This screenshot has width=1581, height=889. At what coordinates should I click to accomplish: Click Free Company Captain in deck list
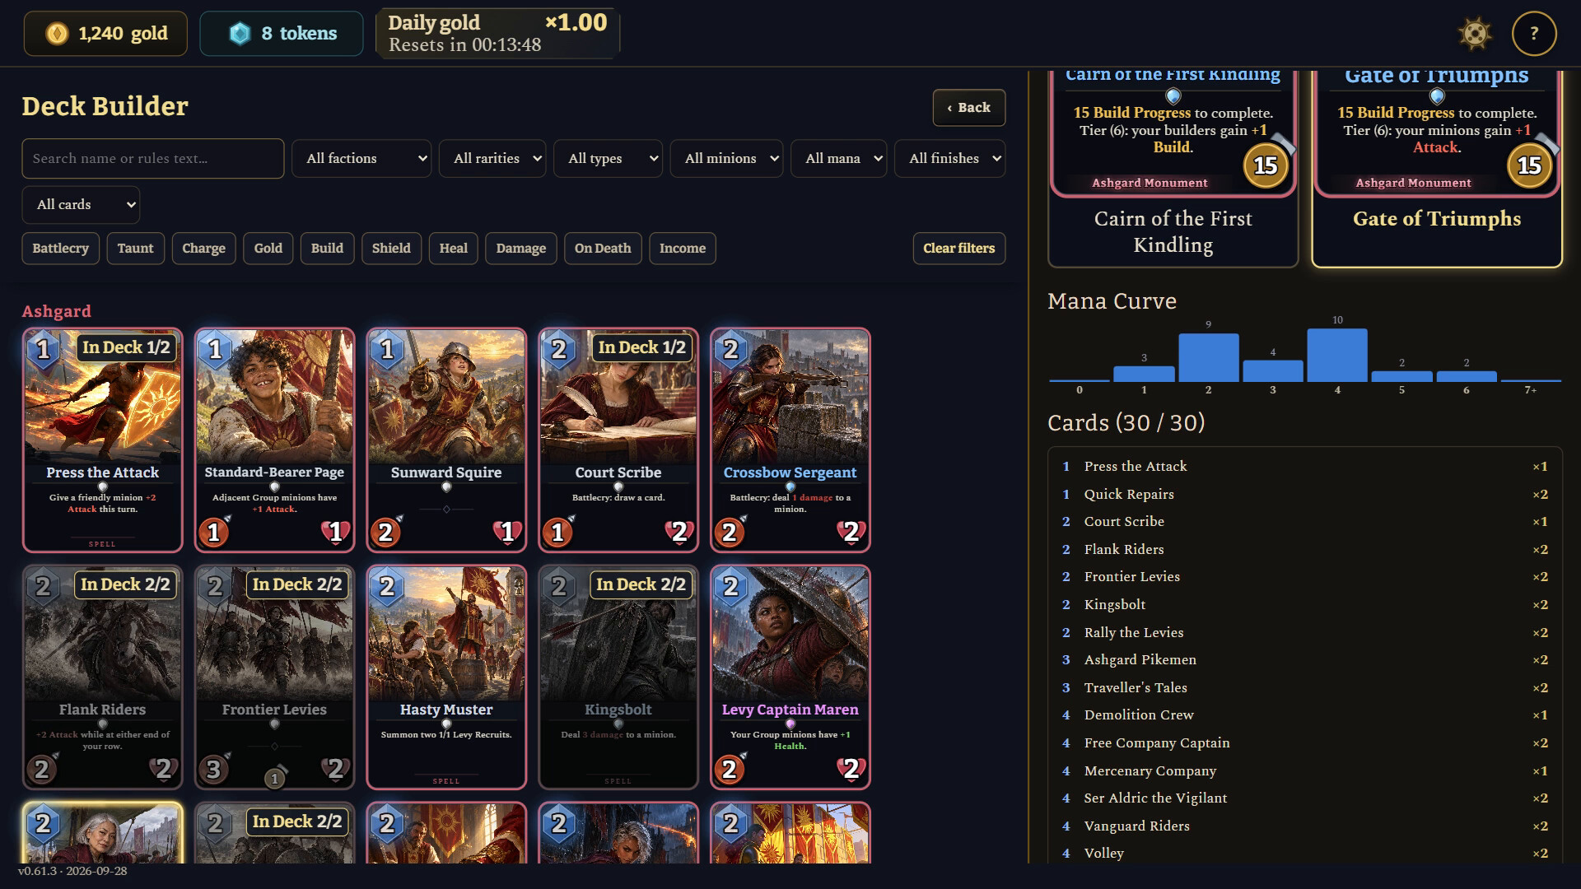click(1305, 743)
